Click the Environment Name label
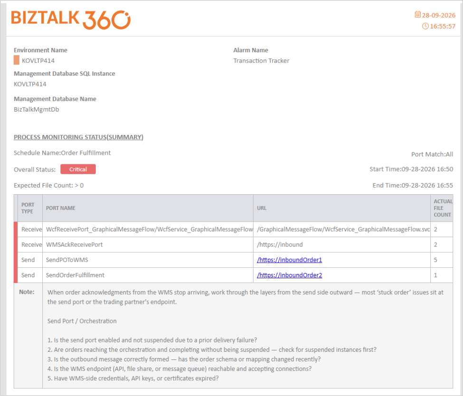Screen dimensions: 463x396 (x=40, y=50)
